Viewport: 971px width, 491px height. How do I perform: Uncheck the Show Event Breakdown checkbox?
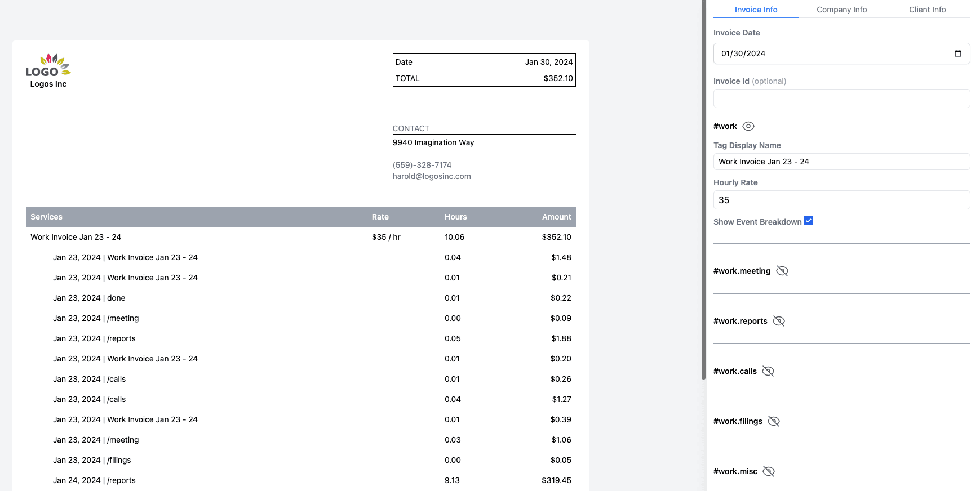808,221
